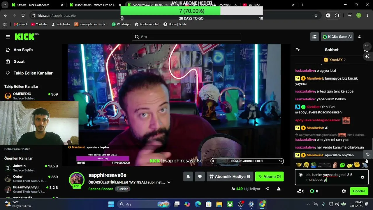Go back to the previous page
Screen dimensions: 373x210
tap(6, 15)
